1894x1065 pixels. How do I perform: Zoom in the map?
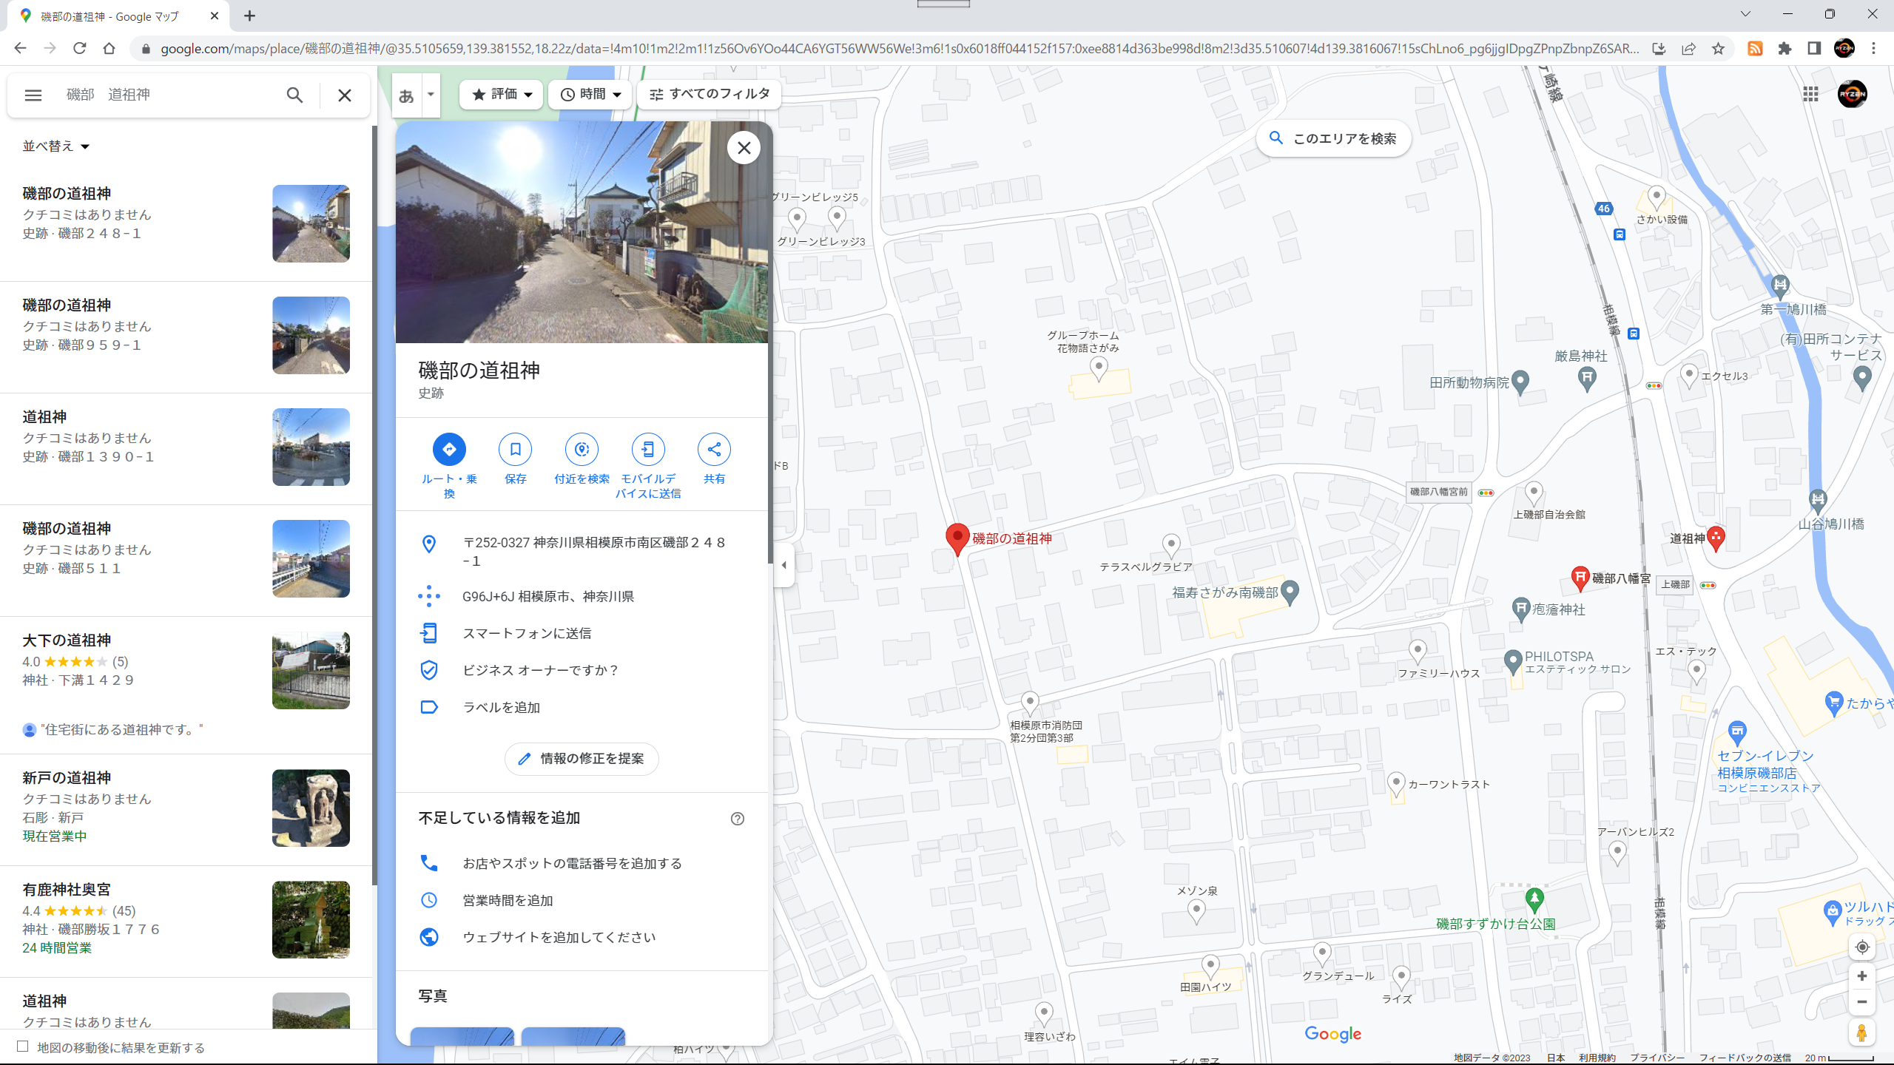1862,976
